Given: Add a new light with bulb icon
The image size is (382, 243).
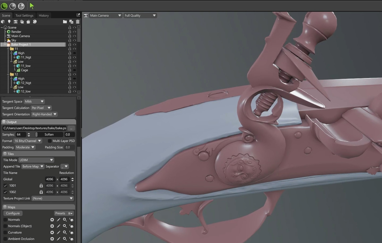Looking at the screenshot, I should pyautogui.click(x=9, y=22).
